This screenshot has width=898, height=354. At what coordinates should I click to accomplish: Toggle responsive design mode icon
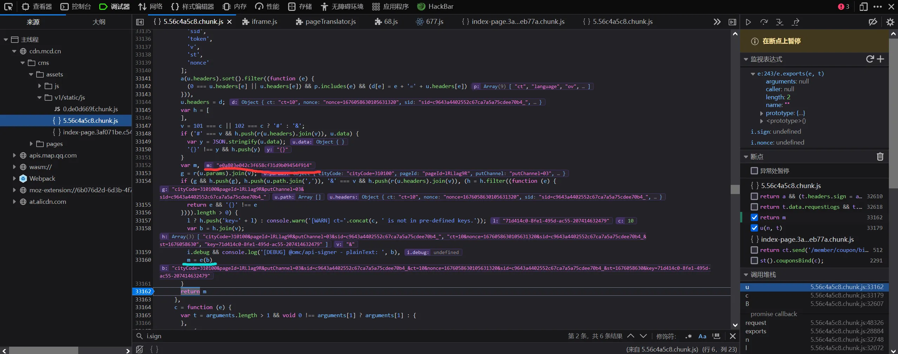pos(864,7)
